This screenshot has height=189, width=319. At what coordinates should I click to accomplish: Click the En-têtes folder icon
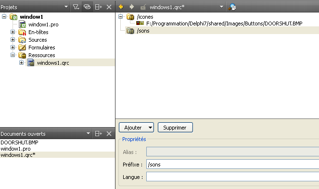pyautogui.click(x=22, y=32)
